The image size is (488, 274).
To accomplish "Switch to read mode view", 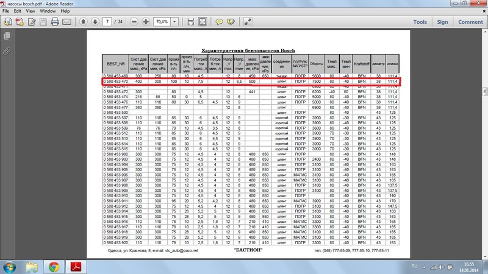I will point(248,22).
